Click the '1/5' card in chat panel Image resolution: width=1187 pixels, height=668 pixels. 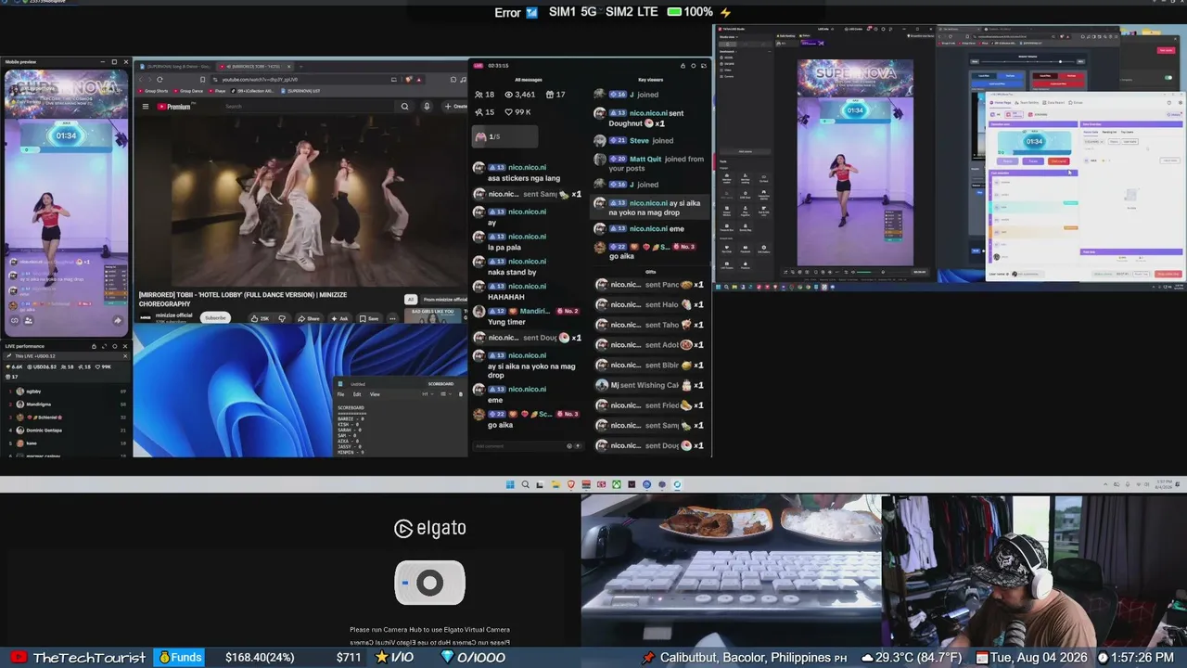[x=504, y=136]
